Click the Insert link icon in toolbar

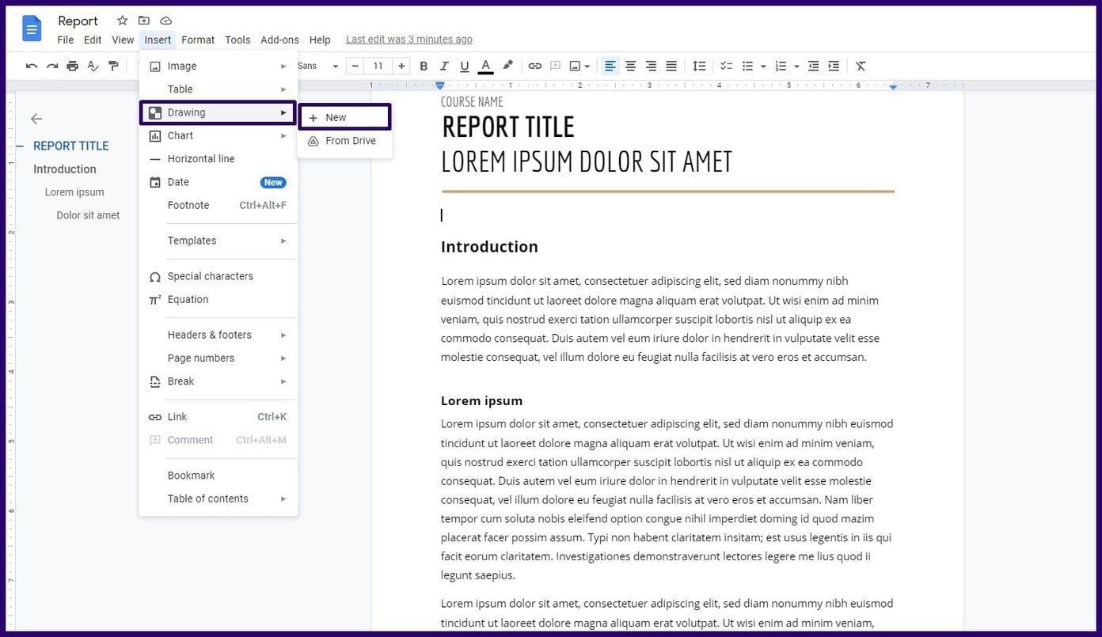tap(535, 66)
